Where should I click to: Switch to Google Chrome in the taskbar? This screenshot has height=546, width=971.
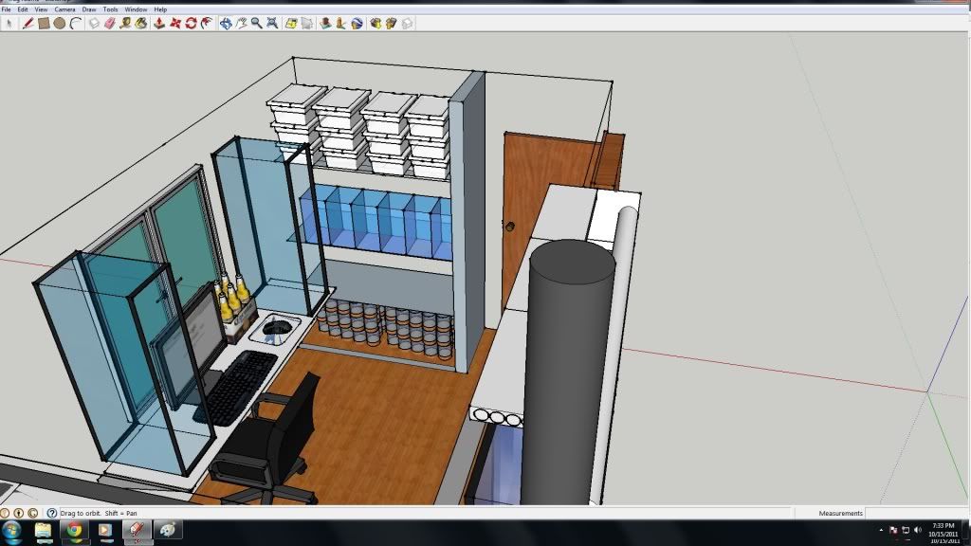tap(74, 531)
